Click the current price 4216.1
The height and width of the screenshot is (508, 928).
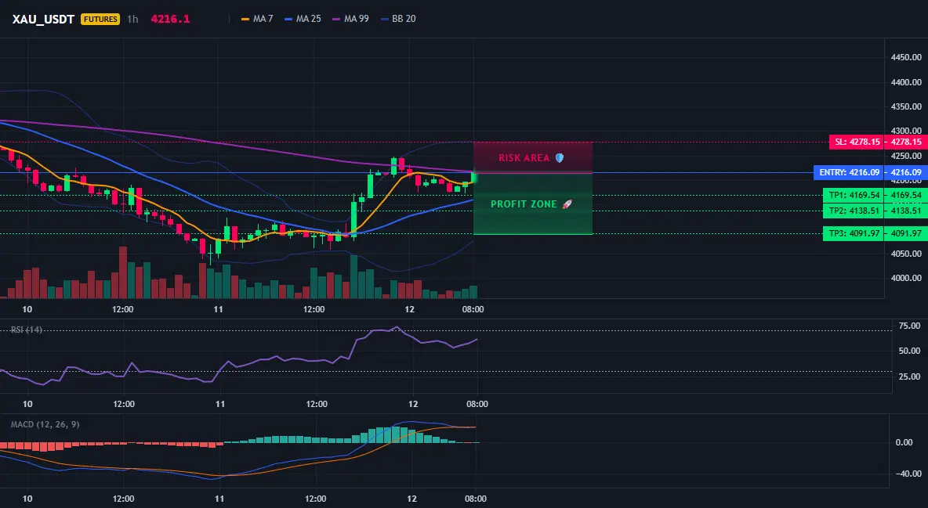click(170, 19)
